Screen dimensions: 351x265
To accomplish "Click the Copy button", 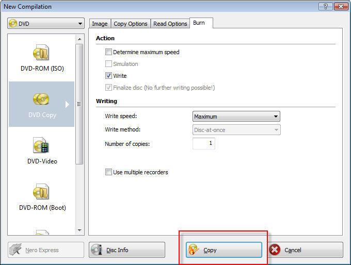I will click(x=224, y=250).
